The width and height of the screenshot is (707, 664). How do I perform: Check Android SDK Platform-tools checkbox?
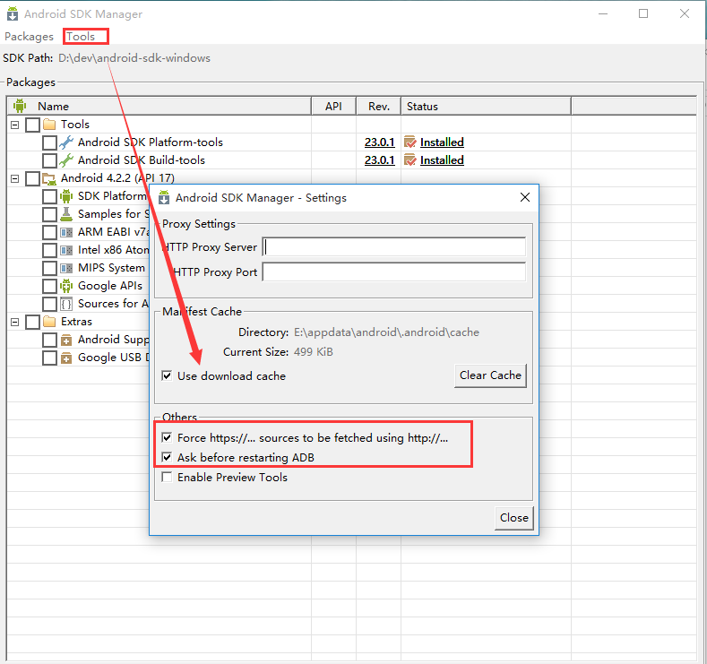click(x=49, y=142)
